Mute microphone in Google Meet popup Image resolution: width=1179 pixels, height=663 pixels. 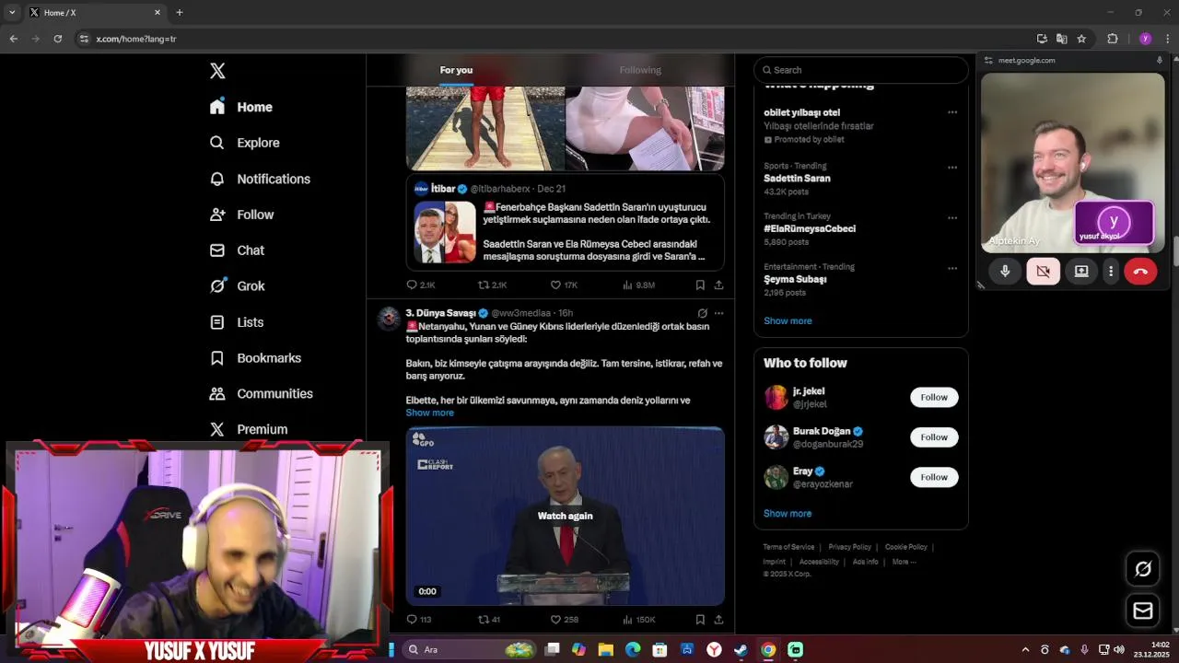pyautogui.click(x=1005, y=271)
